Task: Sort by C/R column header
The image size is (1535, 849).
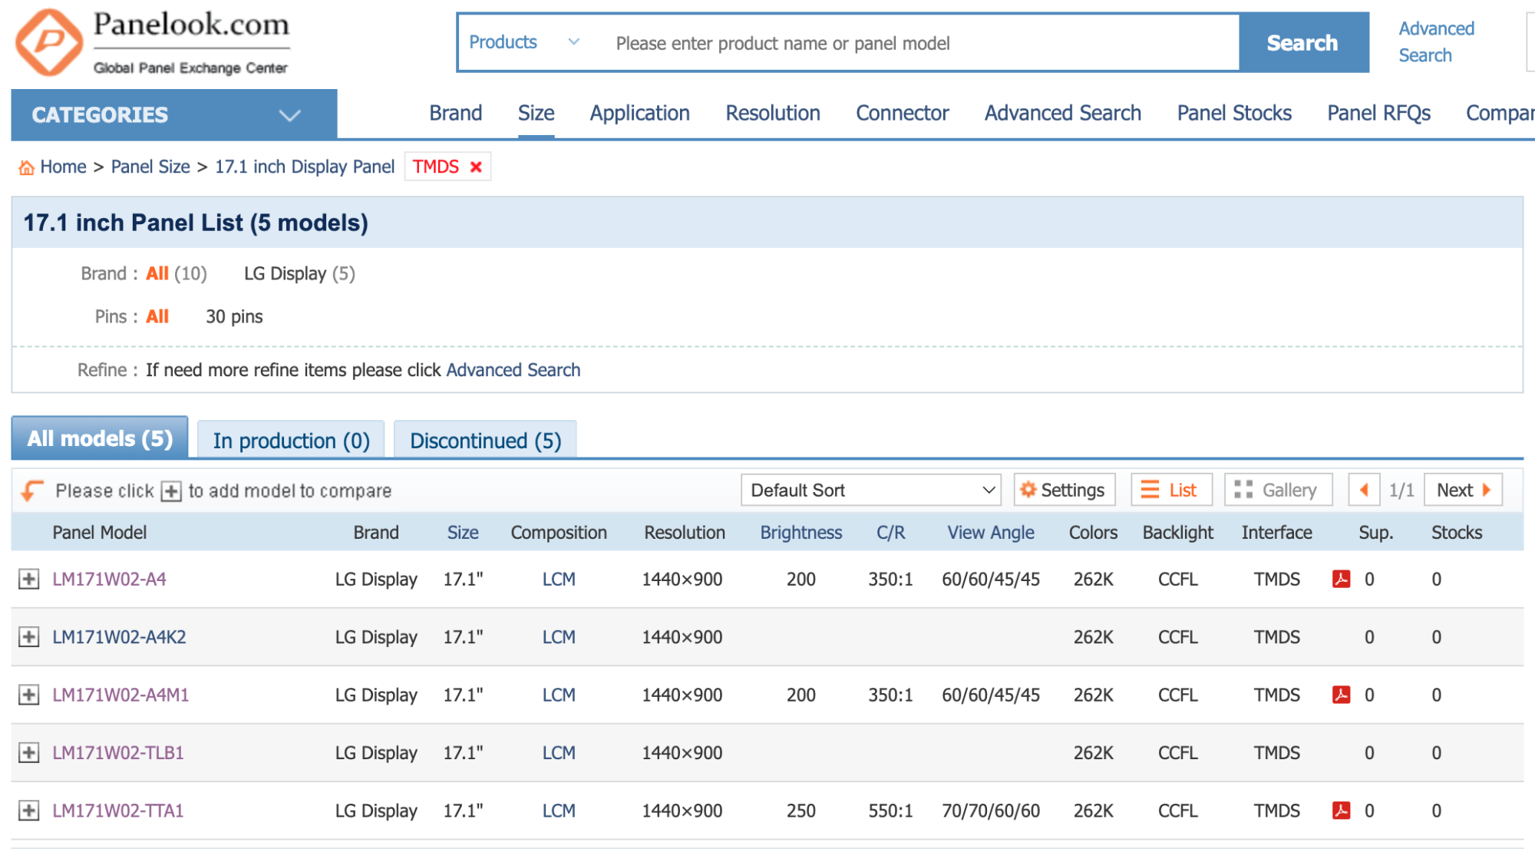Action: point(890,533)
